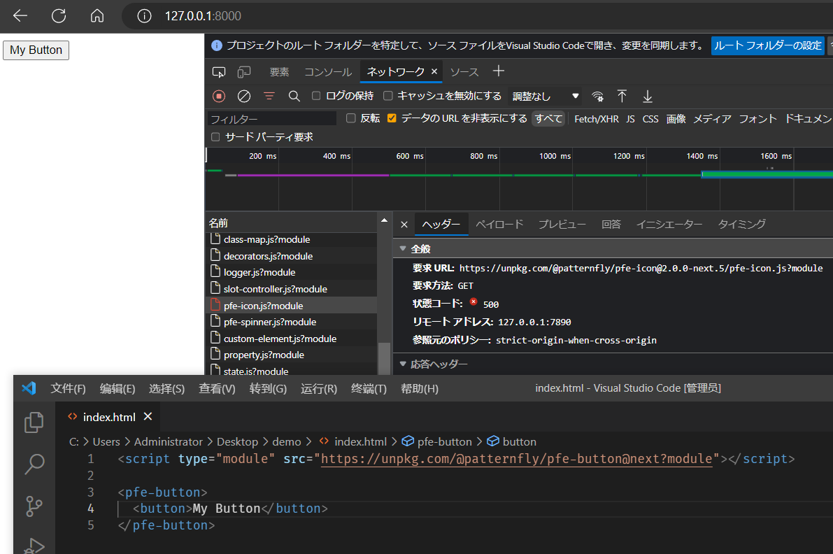Import HAR file with up arrow icon
Viewport: 833px width, 554px height.
622,96
